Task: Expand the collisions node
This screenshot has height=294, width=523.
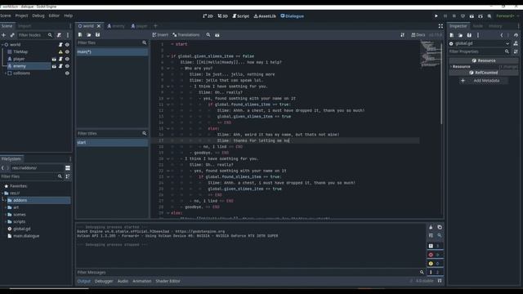Action: pyautogui.click(x=6, y=73)
